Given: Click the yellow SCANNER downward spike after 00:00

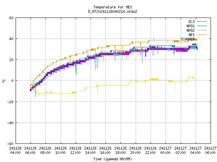Looking at the screenshot, I should 175,87.
